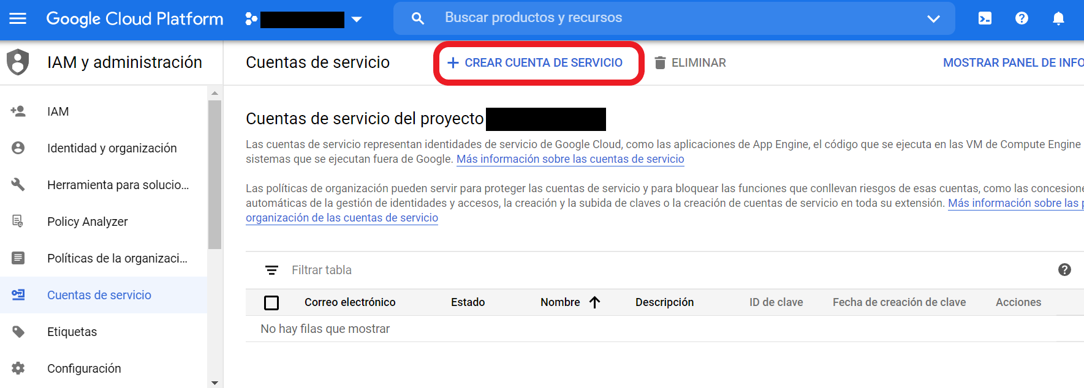
Task: Click sidebar scrollbar up arrow
Action: point(214,93)
